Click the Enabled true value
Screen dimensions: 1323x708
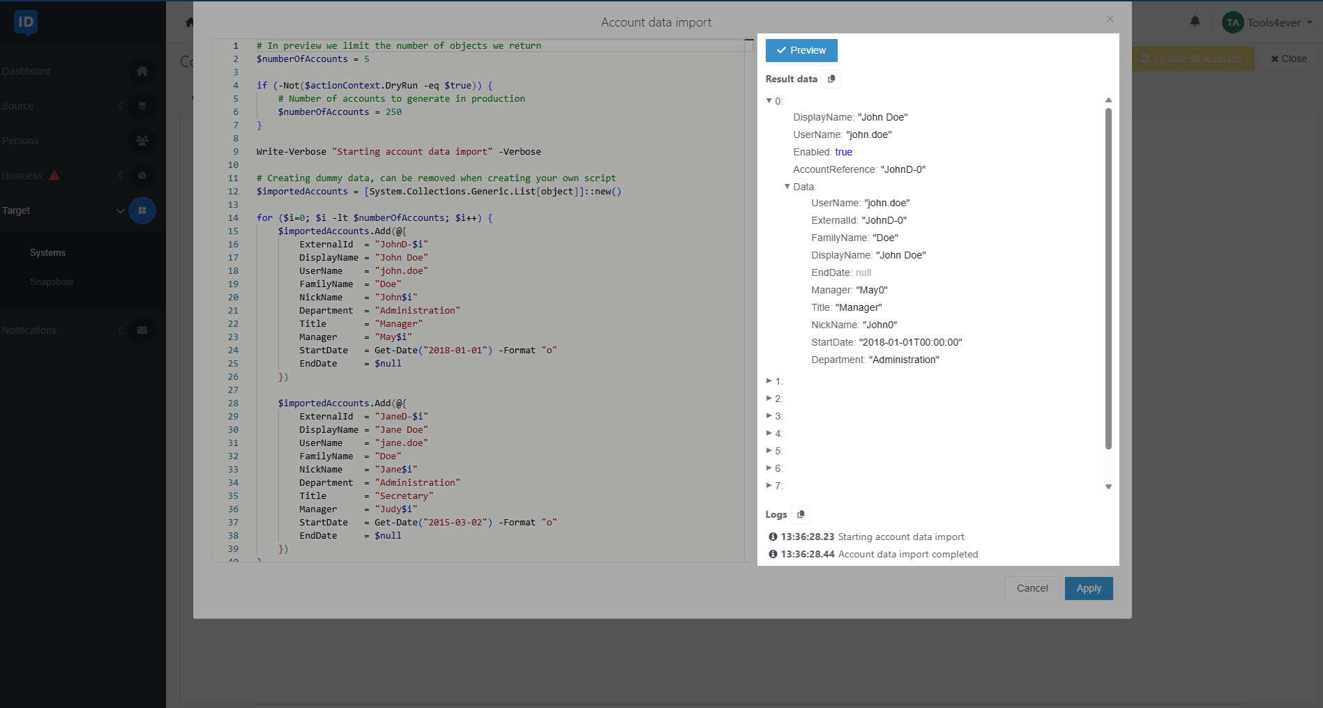(843, 152)
